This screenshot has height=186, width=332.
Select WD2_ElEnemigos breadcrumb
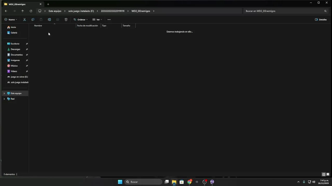pyautogui.click(x=141, y=11)
